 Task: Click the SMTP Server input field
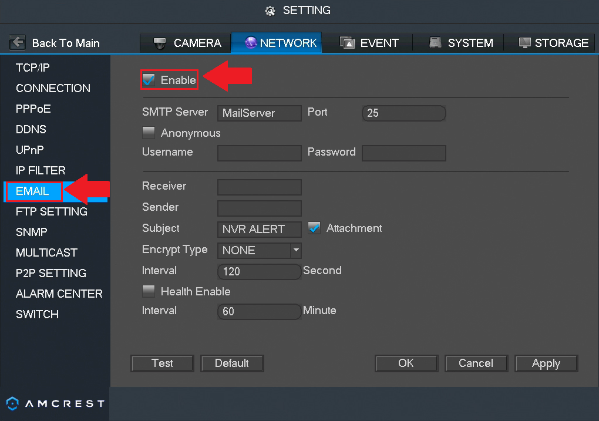click(x=260, y=113)
